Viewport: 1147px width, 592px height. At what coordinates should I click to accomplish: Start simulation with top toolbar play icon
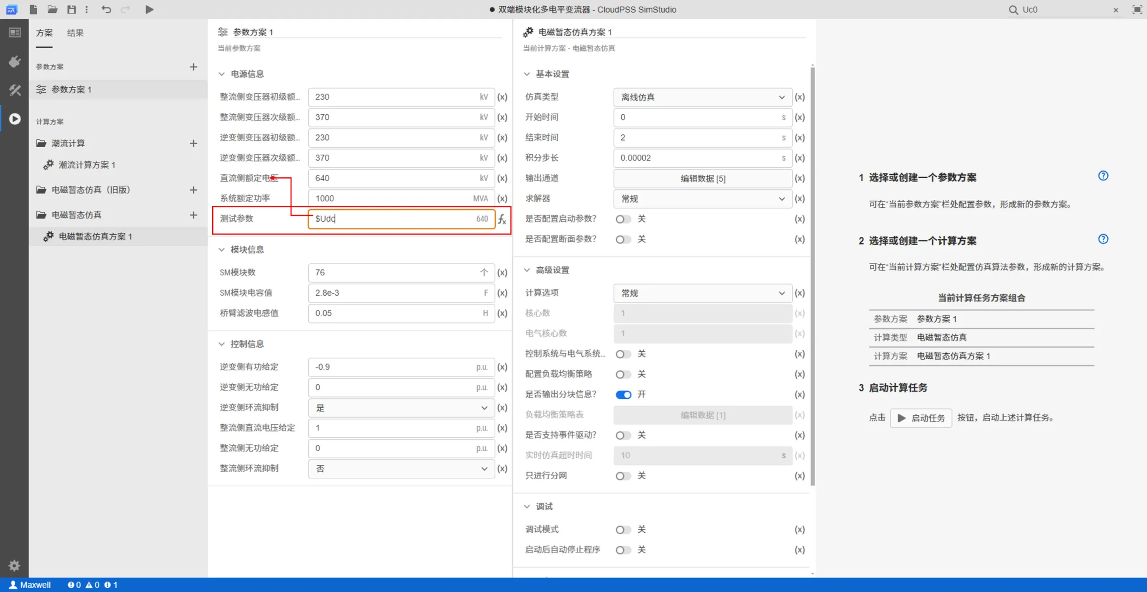point(149,9)
